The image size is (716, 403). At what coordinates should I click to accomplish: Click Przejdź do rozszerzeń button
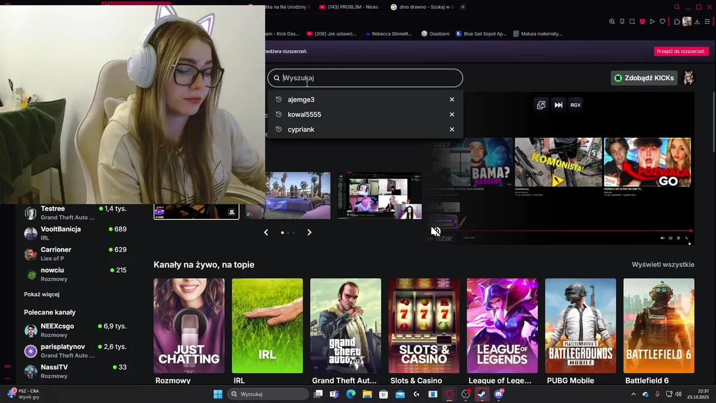click(681, 51)
